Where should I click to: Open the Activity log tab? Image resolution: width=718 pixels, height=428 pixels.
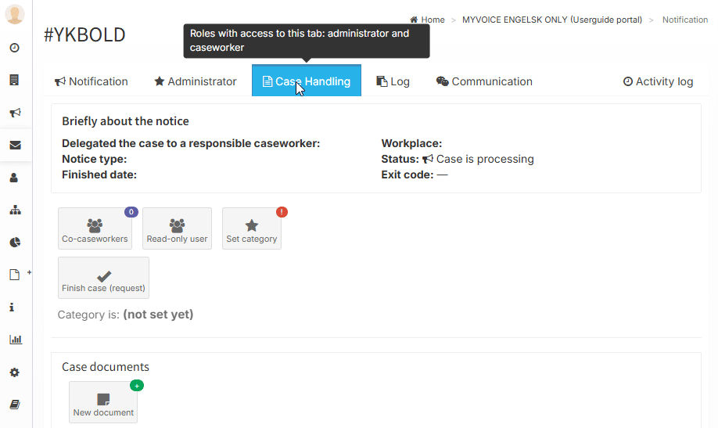point(658,81)
